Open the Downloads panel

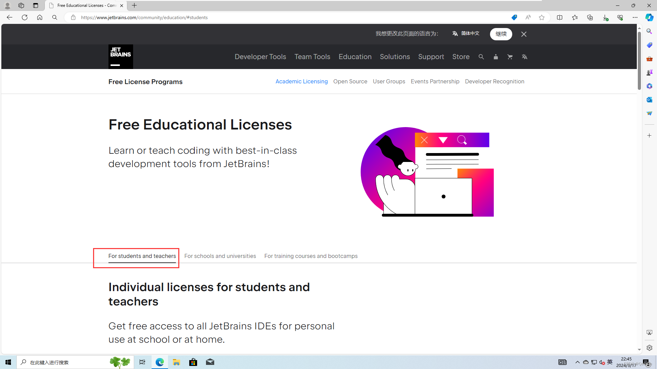(x=605, y=17)
